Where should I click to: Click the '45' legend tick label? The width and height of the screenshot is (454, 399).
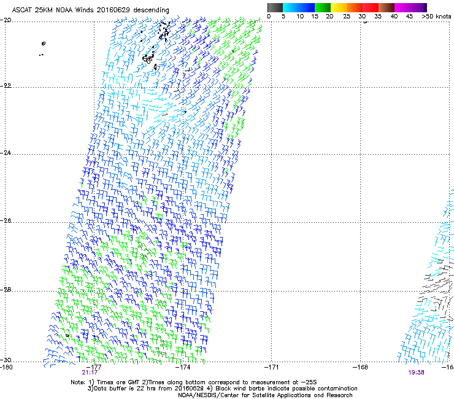point(409,17)
